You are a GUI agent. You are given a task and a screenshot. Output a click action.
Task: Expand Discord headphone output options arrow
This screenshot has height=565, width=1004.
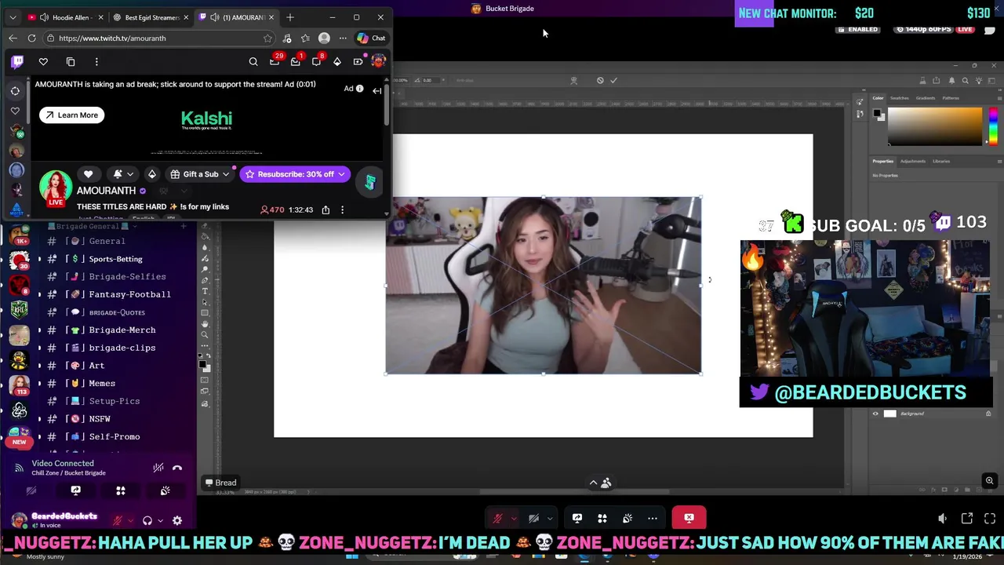coord(160,520)
